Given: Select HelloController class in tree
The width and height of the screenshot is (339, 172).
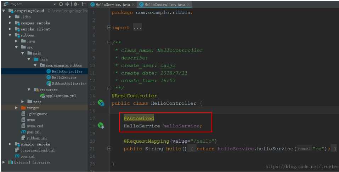Looking at the screenshot, I should 67,71.
